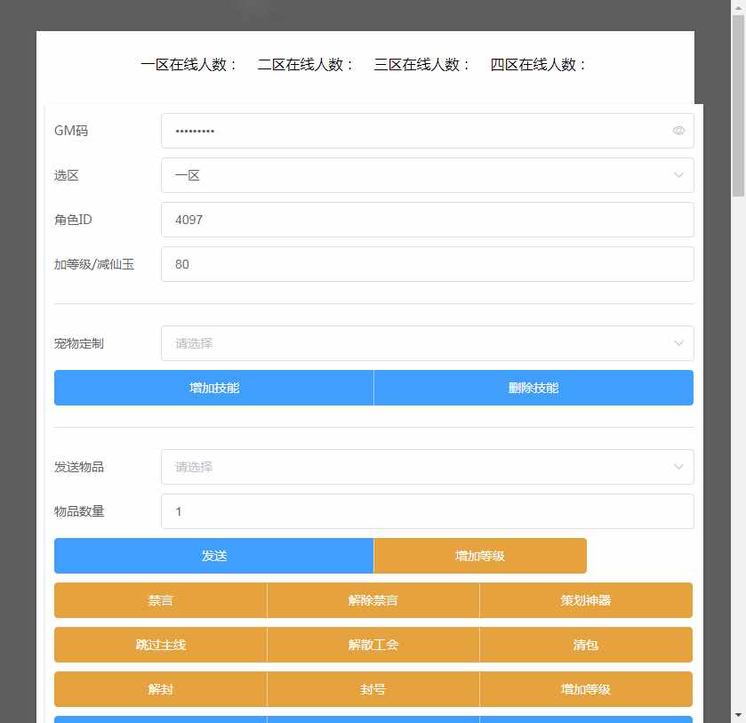This screenshot has width=746, height=723.
Task: Click 增加等级 button beside 发送
Action: [480, 556]
